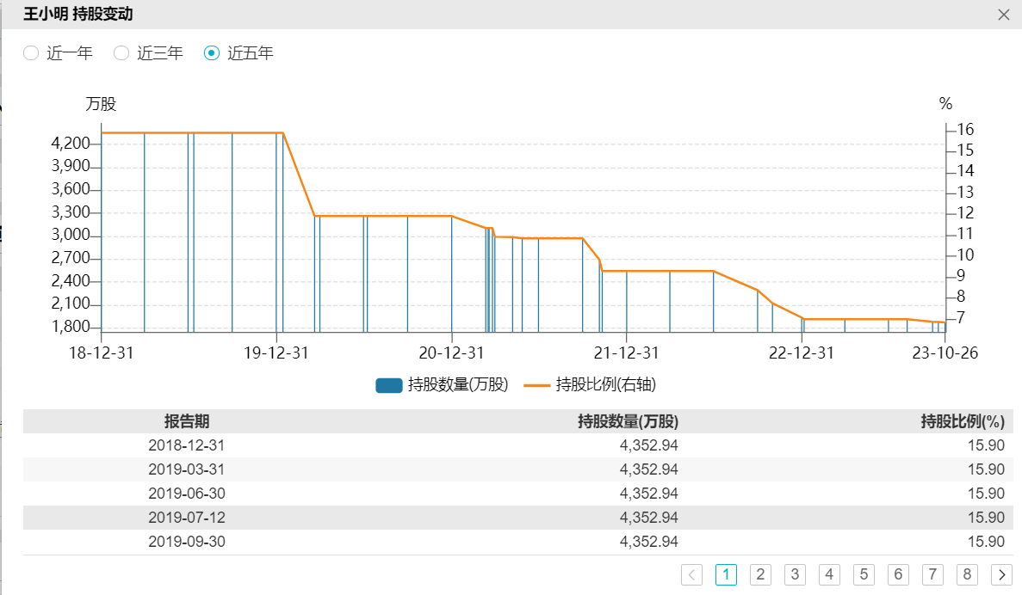Select the 2018-12-31 report row date
The width and height of the screenshot is (1022, 595).
187,445
